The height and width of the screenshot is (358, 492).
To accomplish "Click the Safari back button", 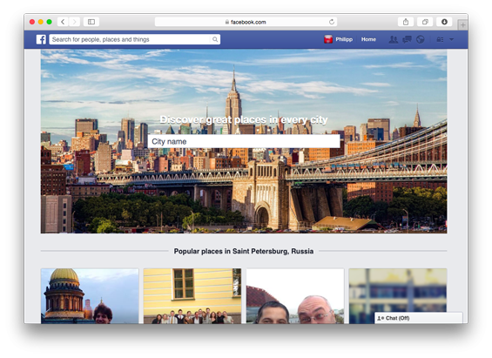I will click(x=63, y=22).
